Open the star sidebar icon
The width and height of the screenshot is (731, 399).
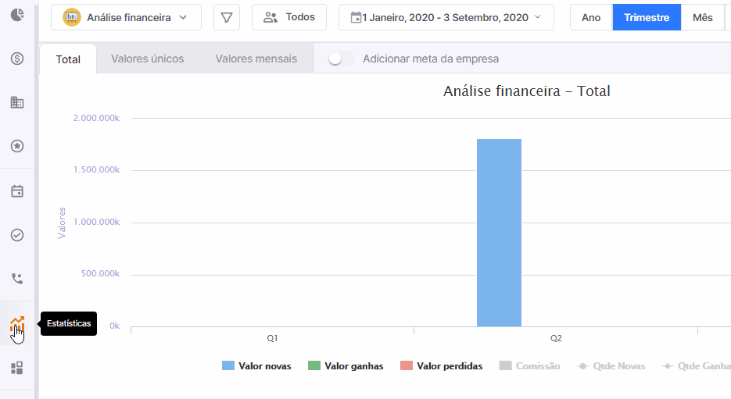pyautogui.click(x=17, y=146)
